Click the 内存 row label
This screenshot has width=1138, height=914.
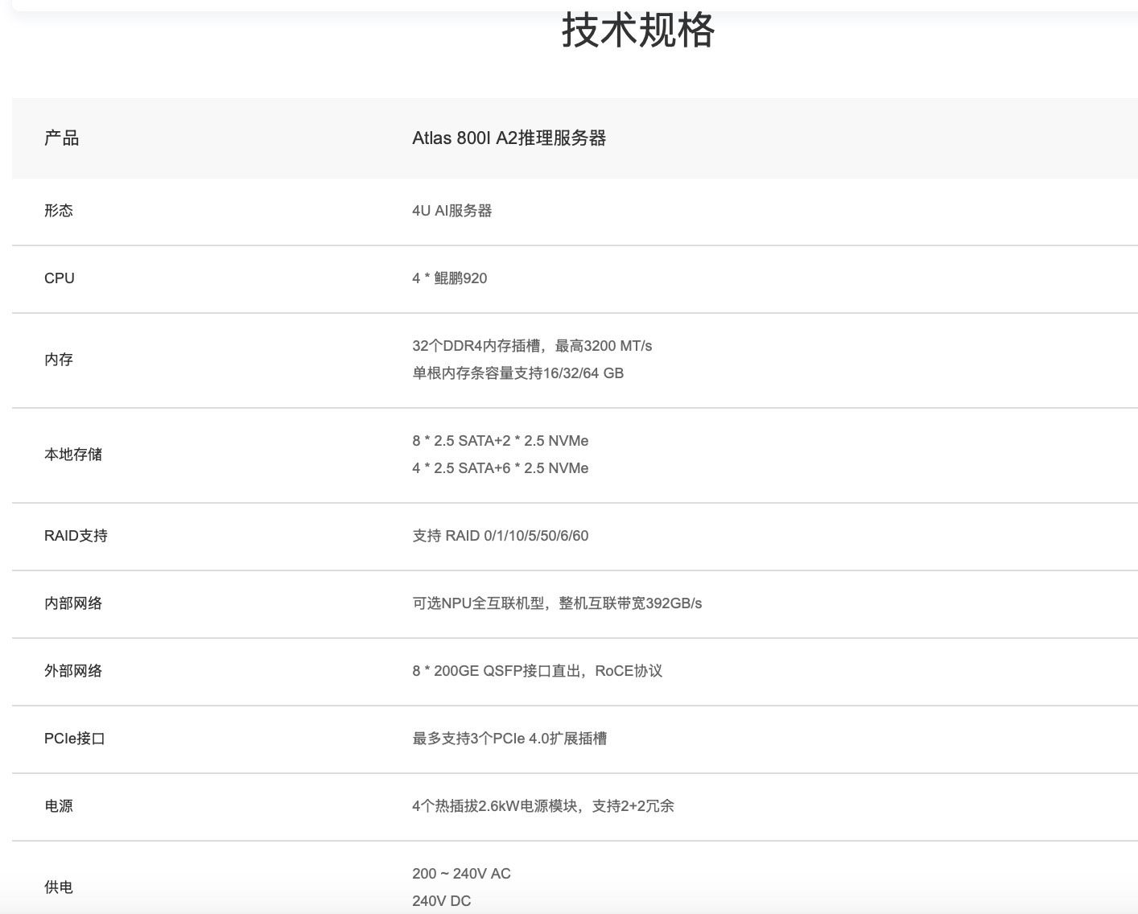57,360
